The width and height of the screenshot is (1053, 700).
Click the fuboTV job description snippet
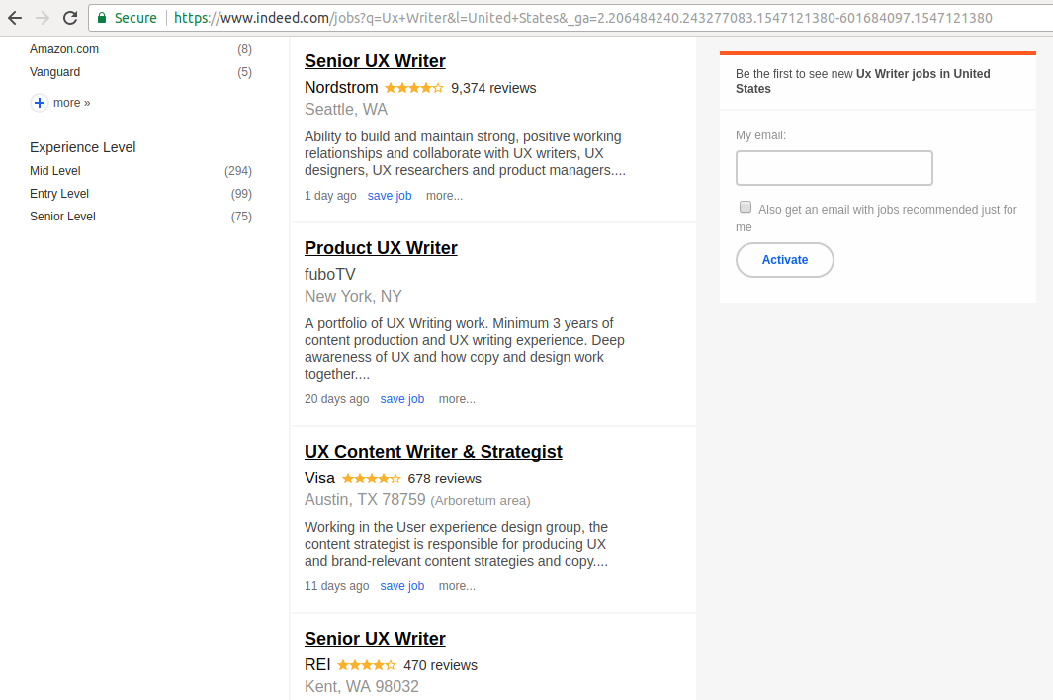tap(465, 349)
